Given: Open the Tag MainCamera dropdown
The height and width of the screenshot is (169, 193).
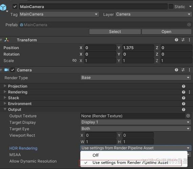Looking at the screenshot, I should pos(59,14).
